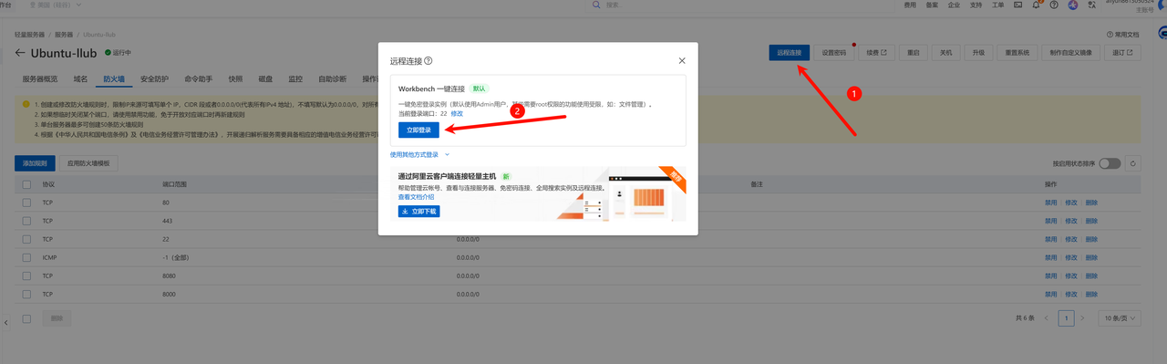Check the select-all checkbox in table header
This screenshot has height=364, width=1167.
pos(27,184)
